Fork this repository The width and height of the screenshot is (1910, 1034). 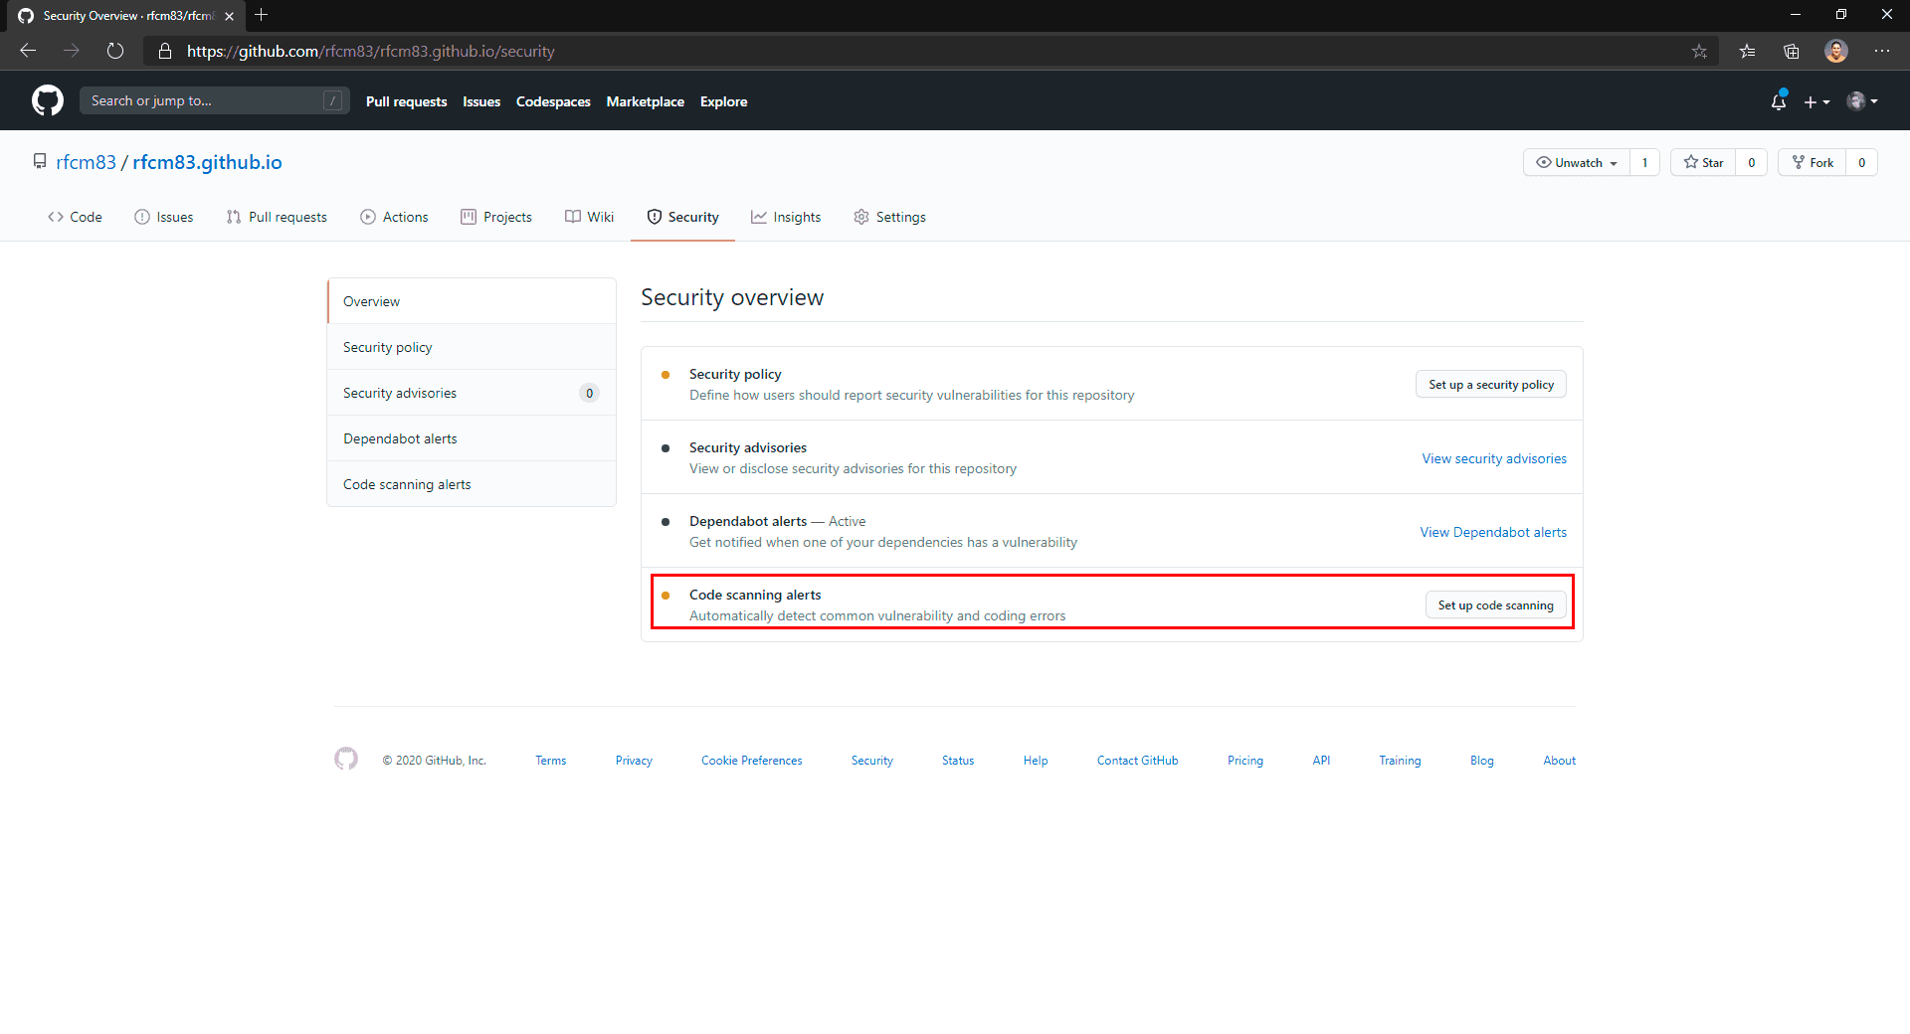[x=1813, y=162]
